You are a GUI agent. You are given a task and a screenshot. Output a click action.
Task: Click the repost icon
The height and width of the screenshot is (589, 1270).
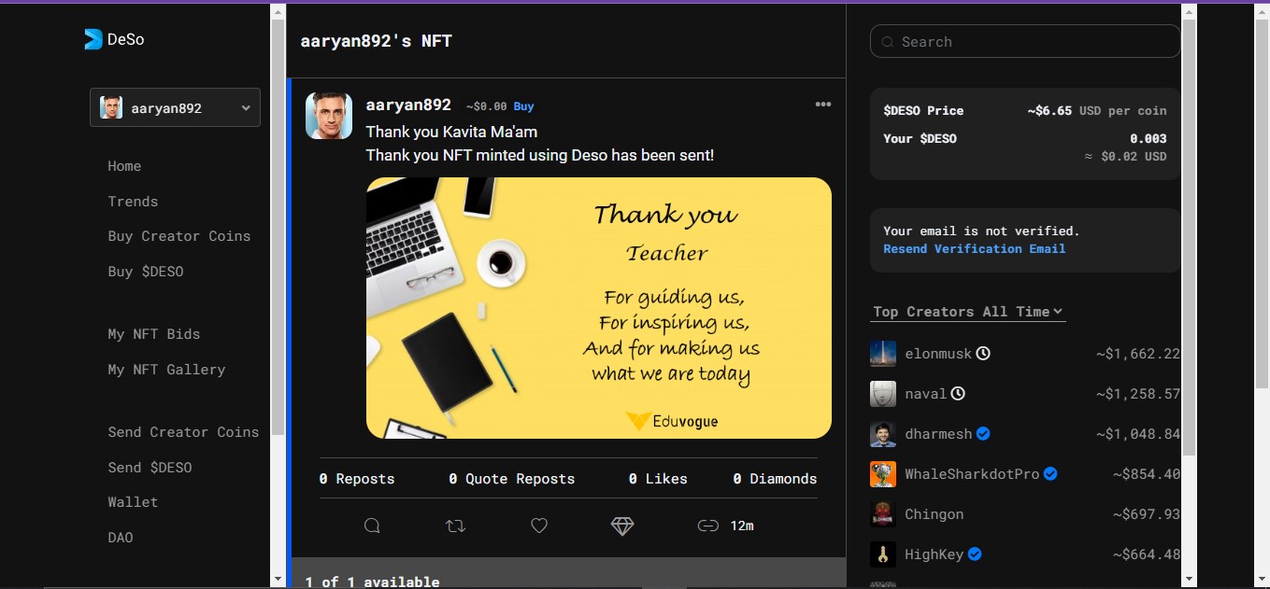(x=455, y=526)
